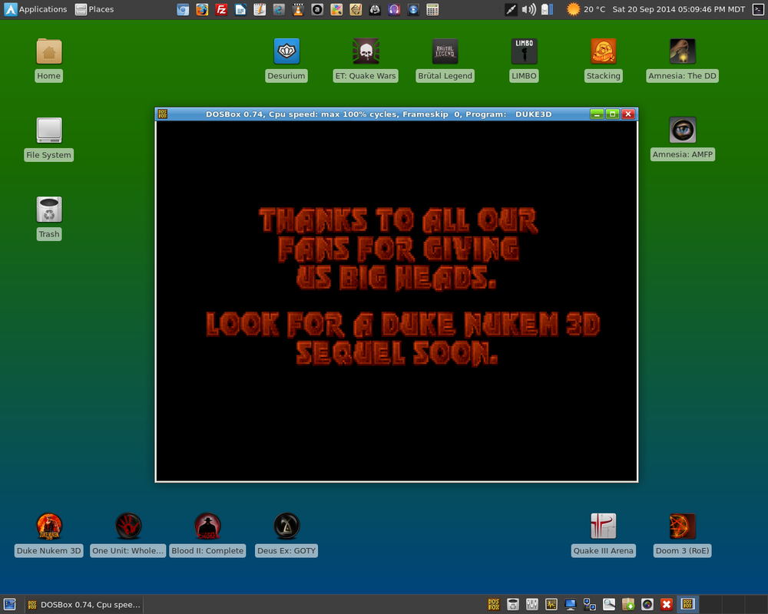Open the audio mixer sliders launcher
The image size is (768, 614).
pos(532,605)
